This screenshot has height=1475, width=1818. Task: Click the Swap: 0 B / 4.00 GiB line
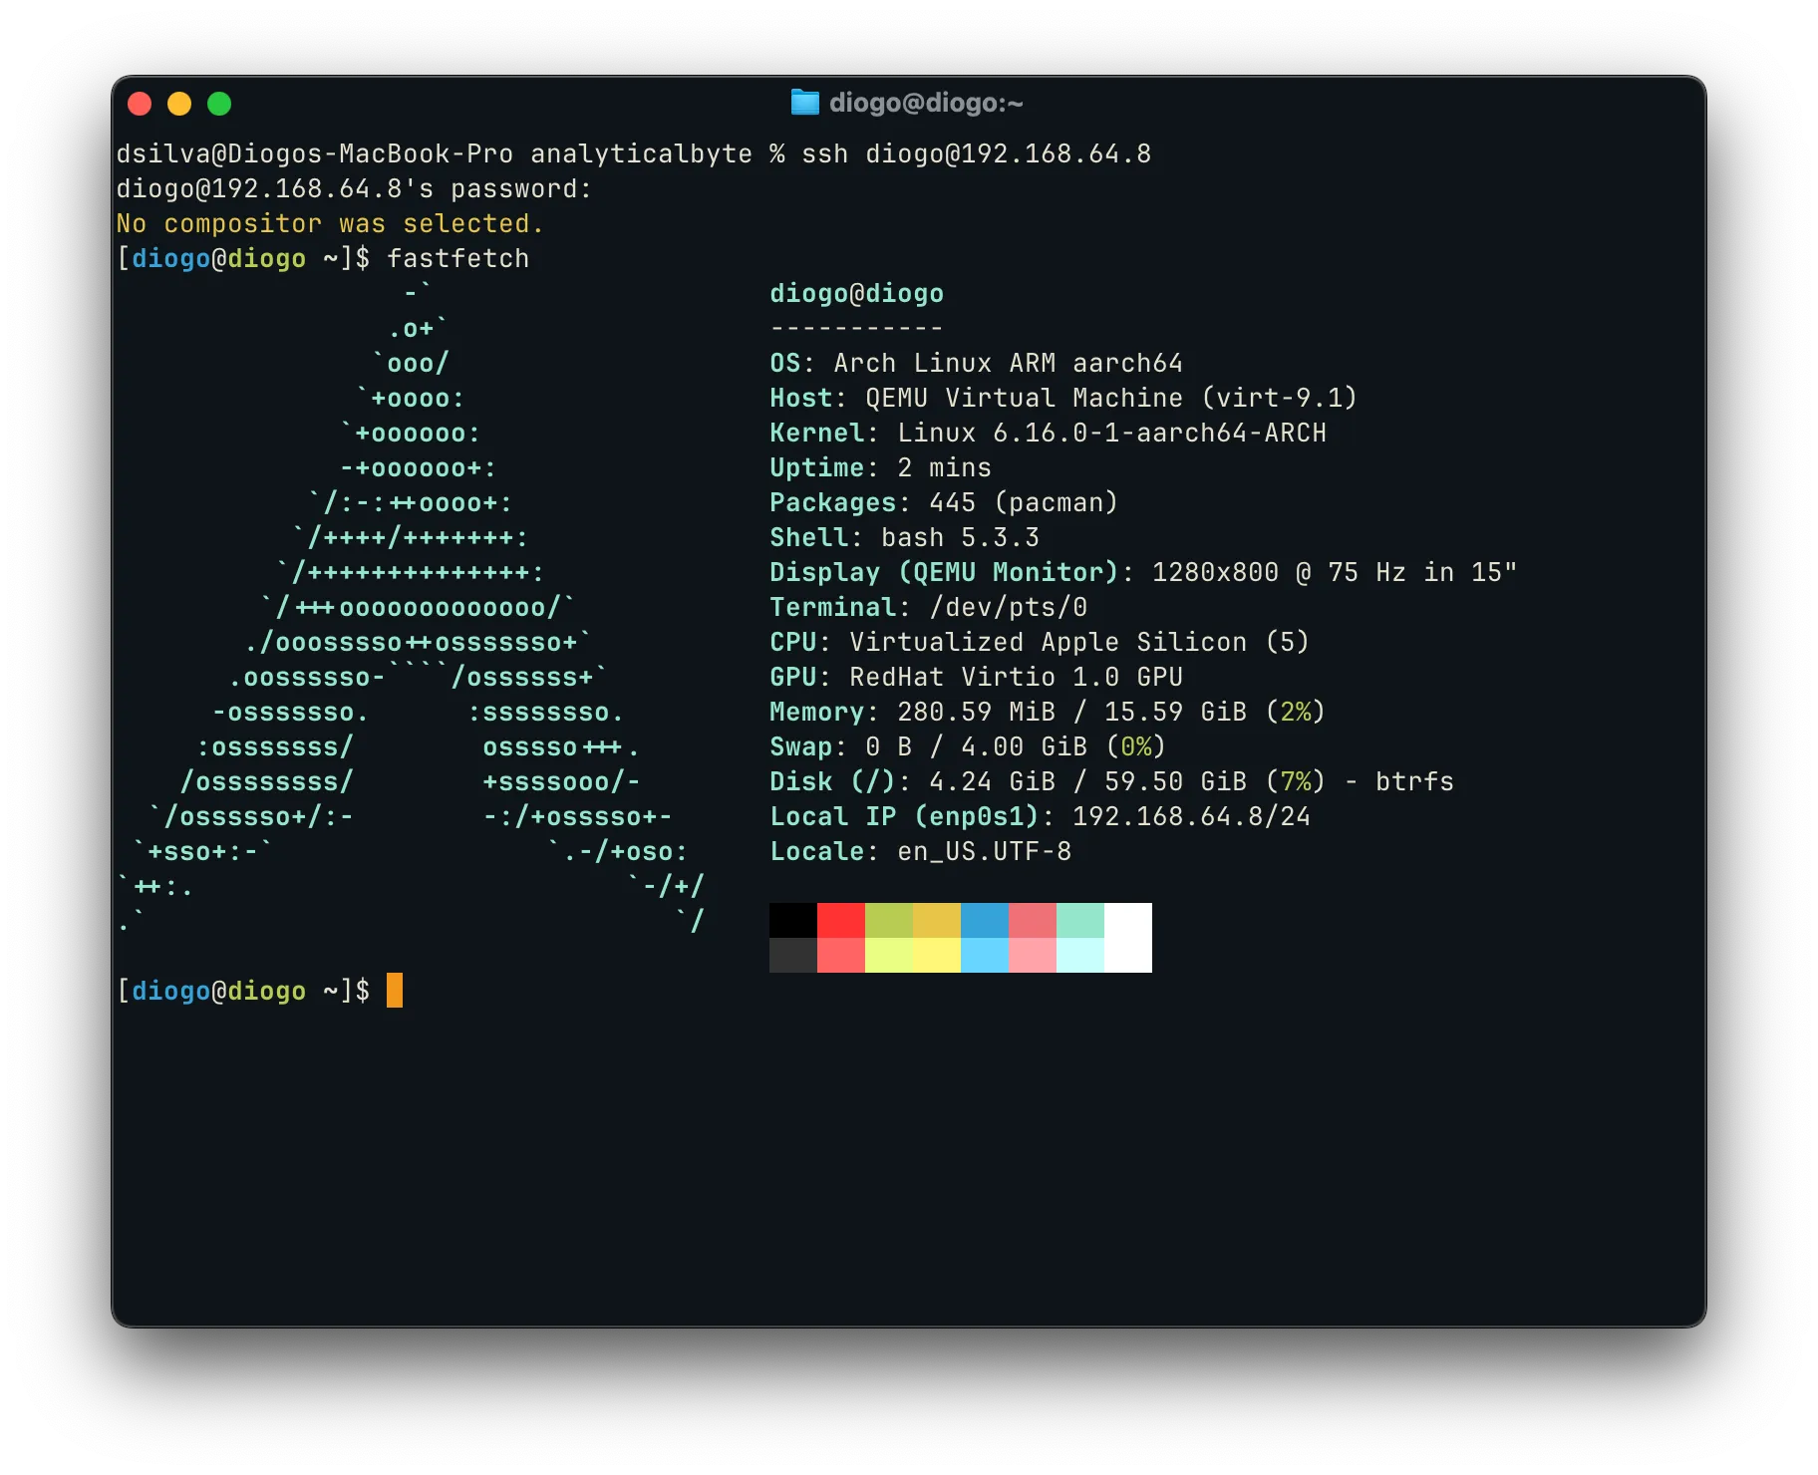pos(968,747)
